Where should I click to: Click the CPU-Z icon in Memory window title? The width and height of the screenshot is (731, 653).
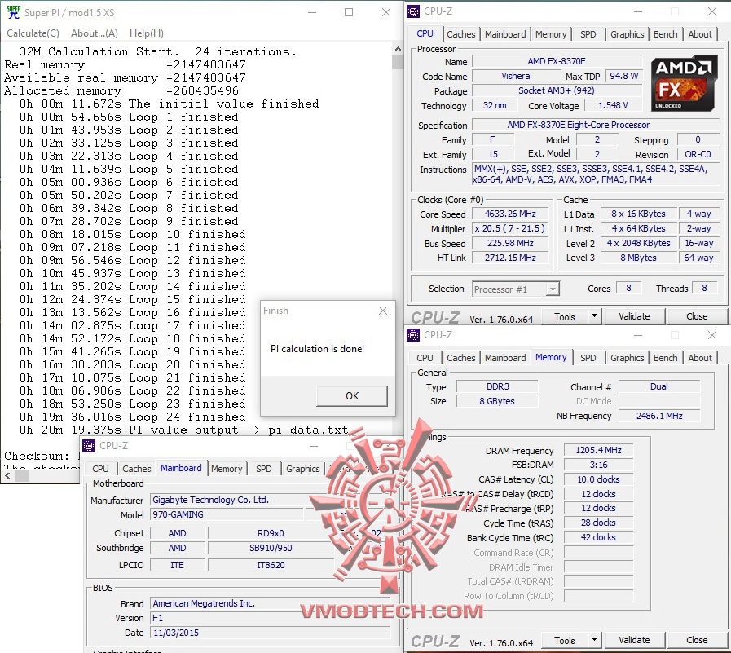(x=413, y=335)
